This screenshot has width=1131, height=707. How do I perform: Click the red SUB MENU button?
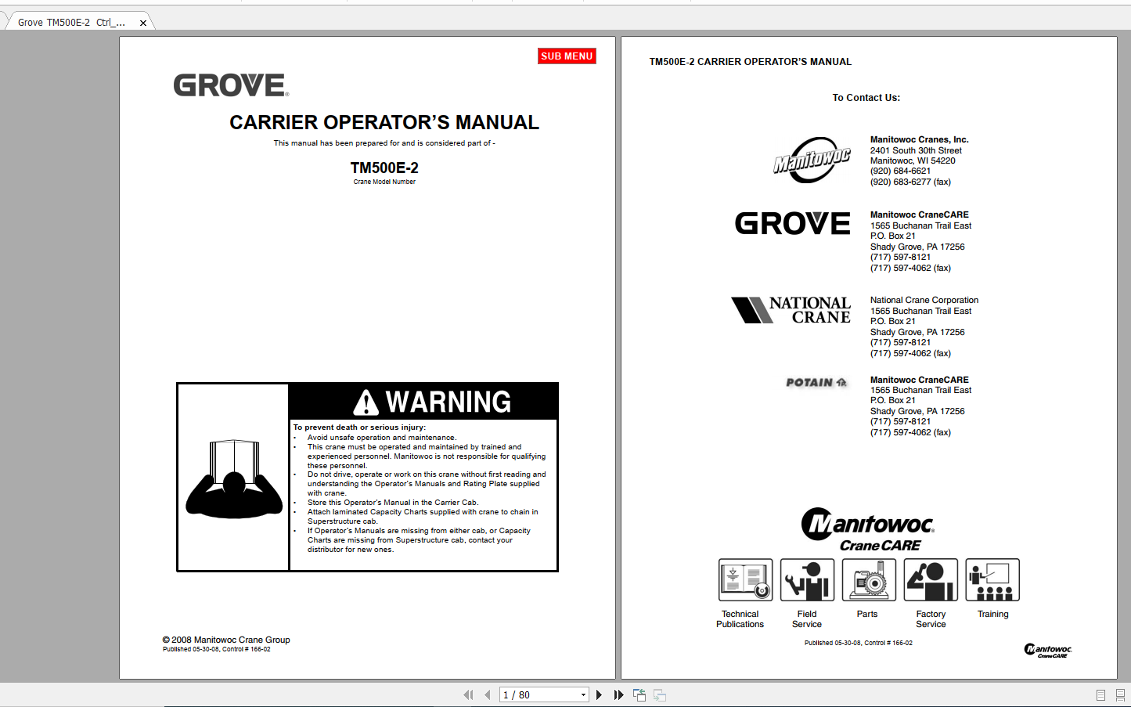point(567,56)
